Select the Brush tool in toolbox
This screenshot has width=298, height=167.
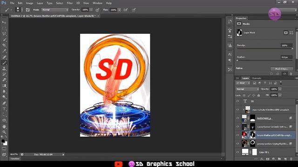pos(4,63)
